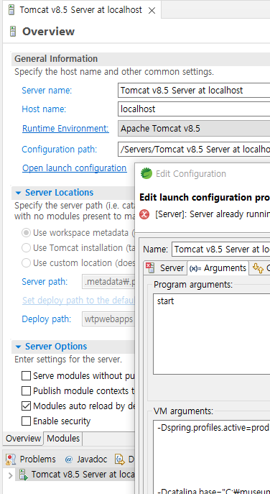Image resolution: width=270 pixels, height=494 pixels.
Task: Click the 'start' program argument text
Action: click(165, 301)
